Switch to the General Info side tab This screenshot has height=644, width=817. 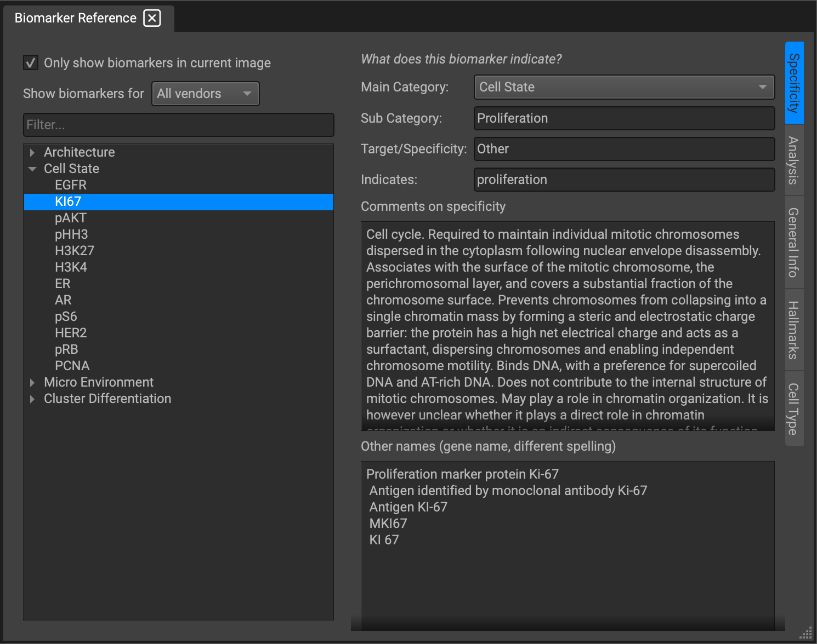(794, 242)
